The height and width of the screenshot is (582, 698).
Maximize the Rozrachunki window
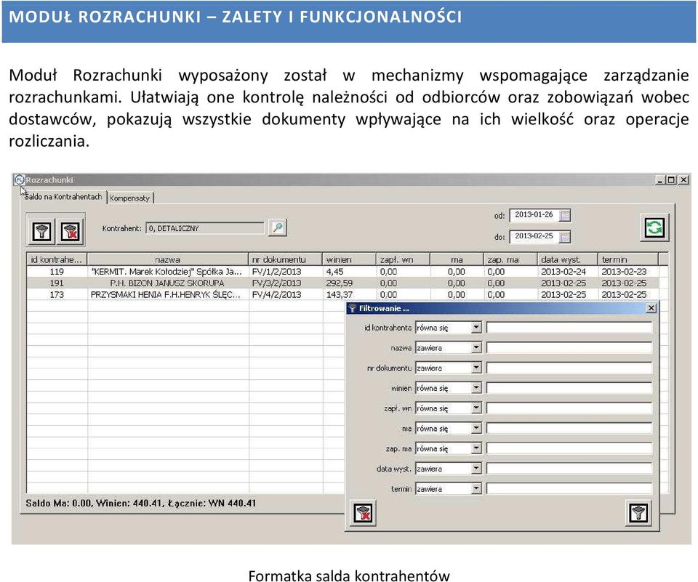click(x=671, y=179)
